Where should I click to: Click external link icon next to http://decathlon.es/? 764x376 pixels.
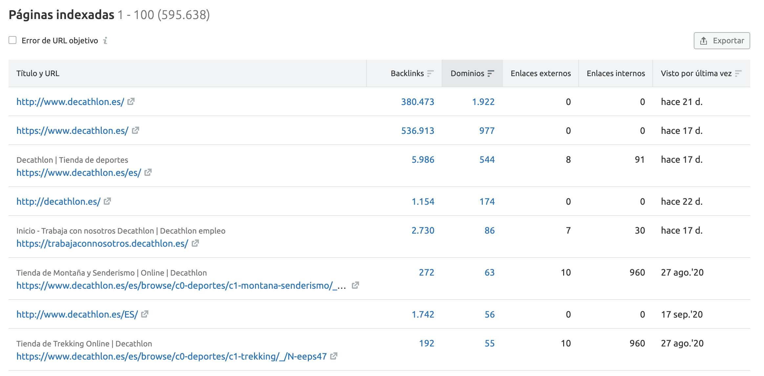[x=107, y=201]
